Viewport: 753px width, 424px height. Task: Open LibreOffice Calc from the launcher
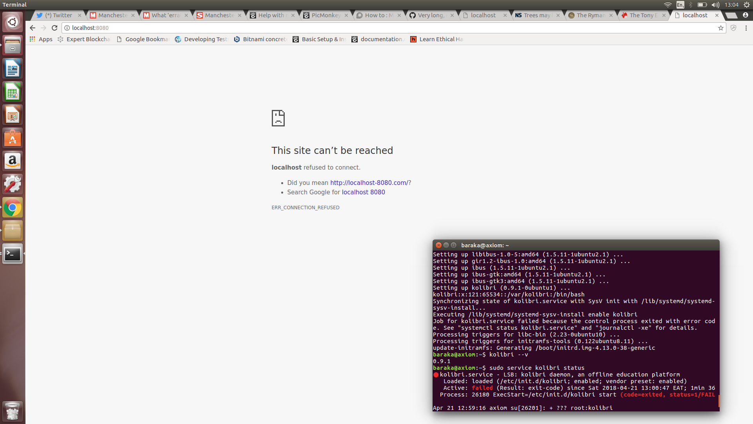(13, 92)
